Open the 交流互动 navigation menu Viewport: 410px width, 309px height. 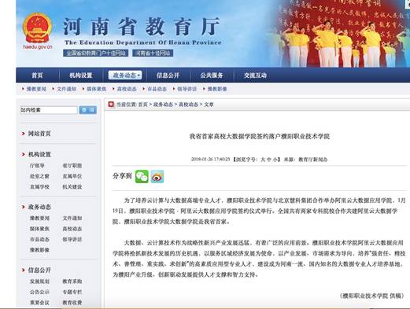[x=255, y=75]
